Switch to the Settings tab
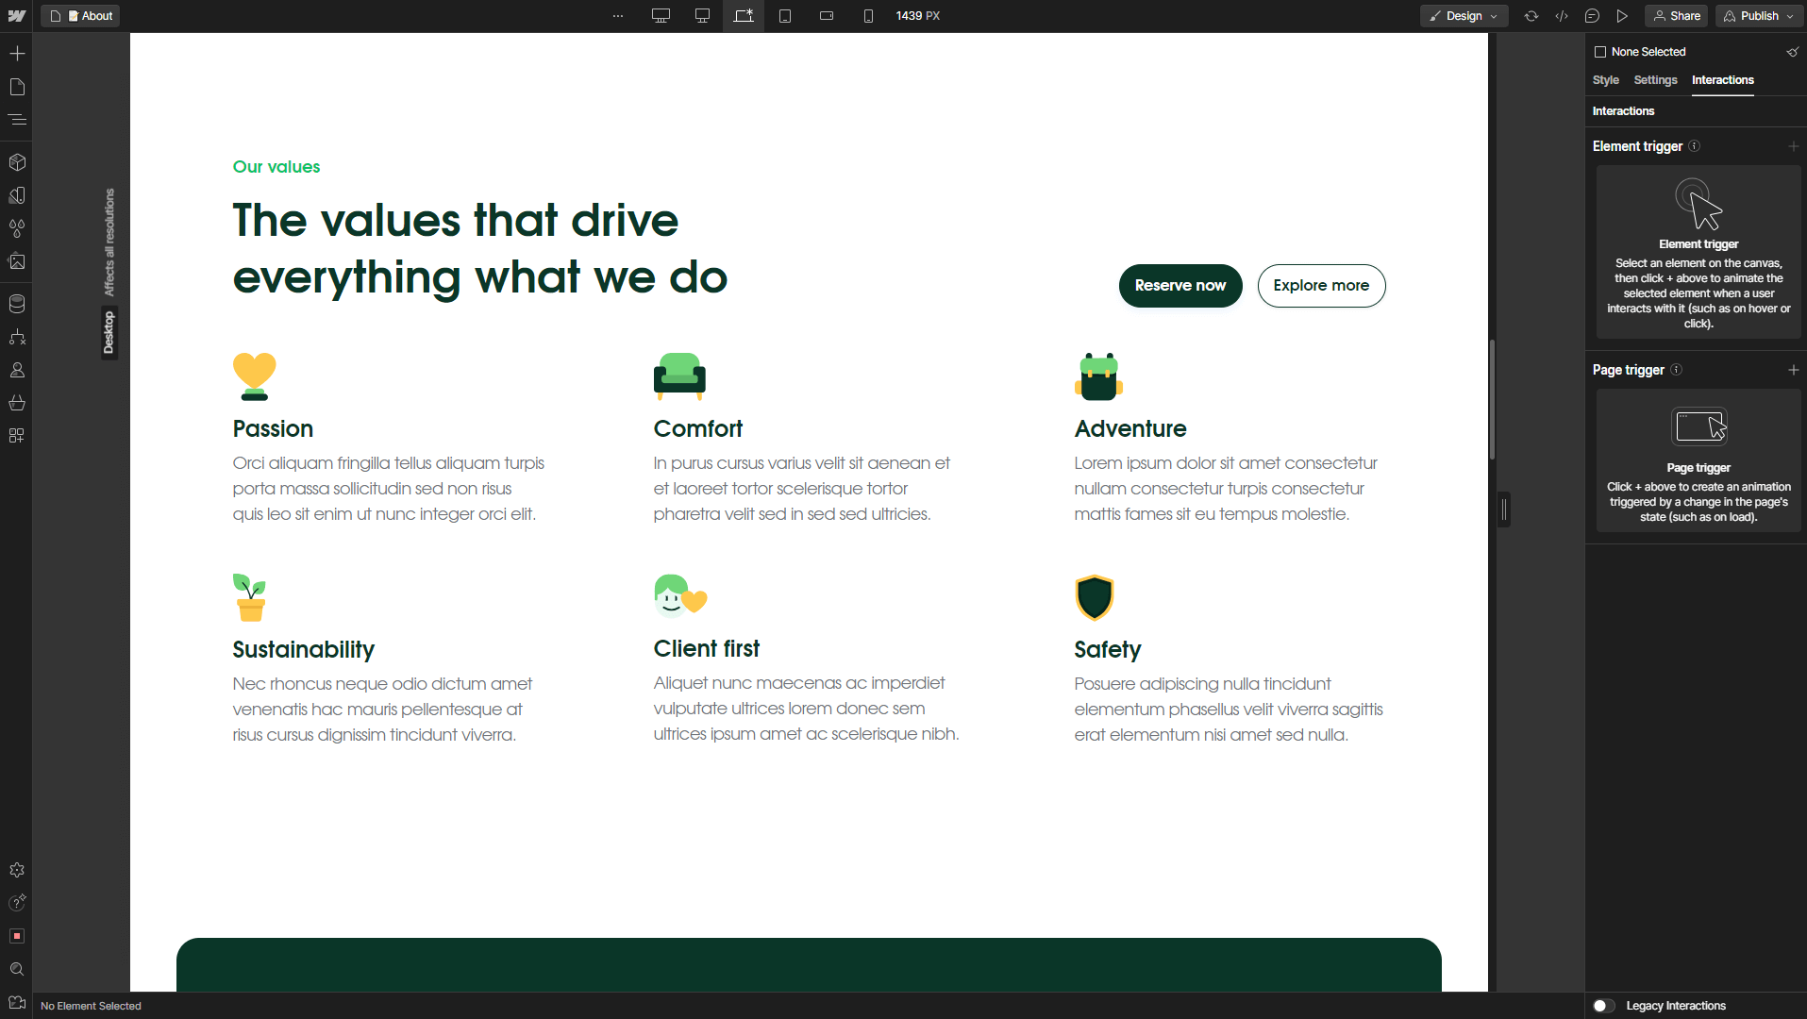Viewport: 1807px width, 1019px height. click(x=1655, y=80)
